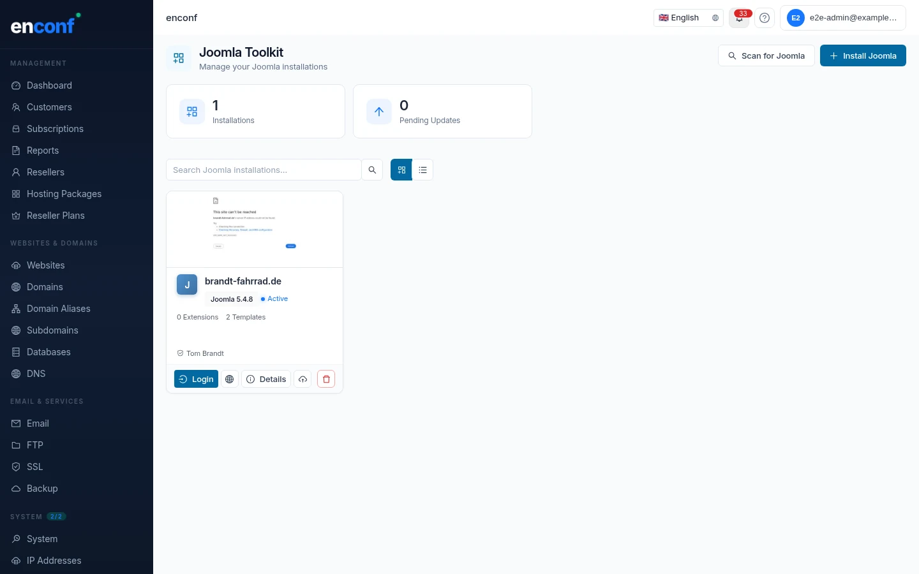Switch to grid view

[x=401, y=170]
